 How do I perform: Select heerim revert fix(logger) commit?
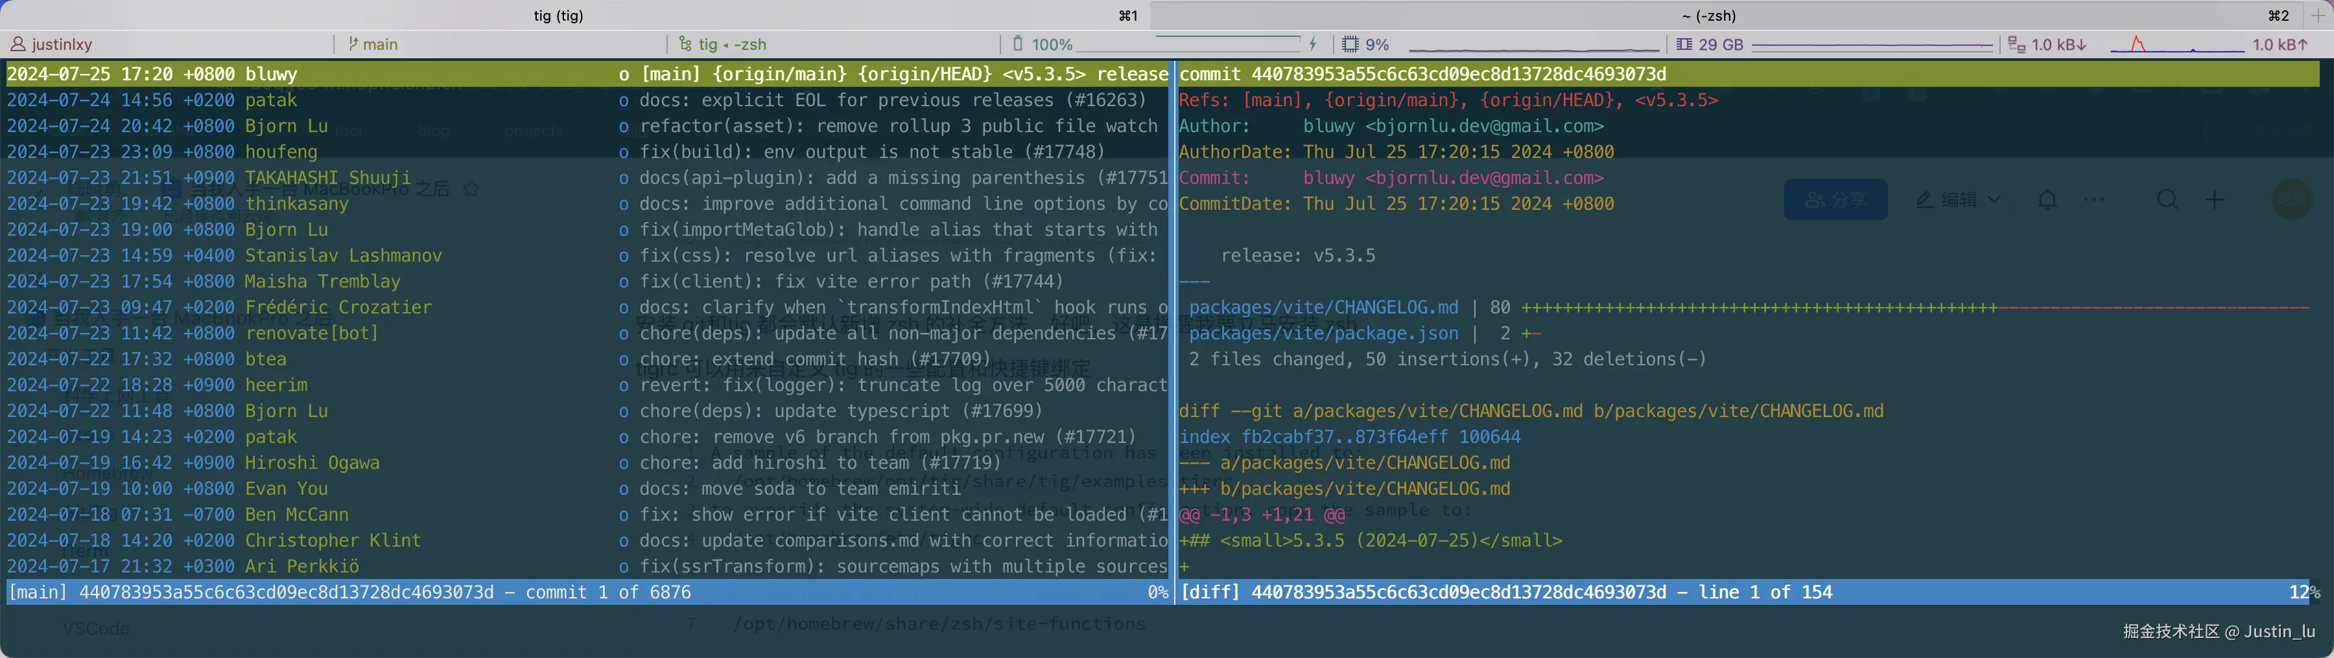587,385
